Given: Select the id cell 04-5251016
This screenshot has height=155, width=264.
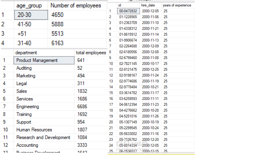Looking at the screenshot, I should pos(128,116).
